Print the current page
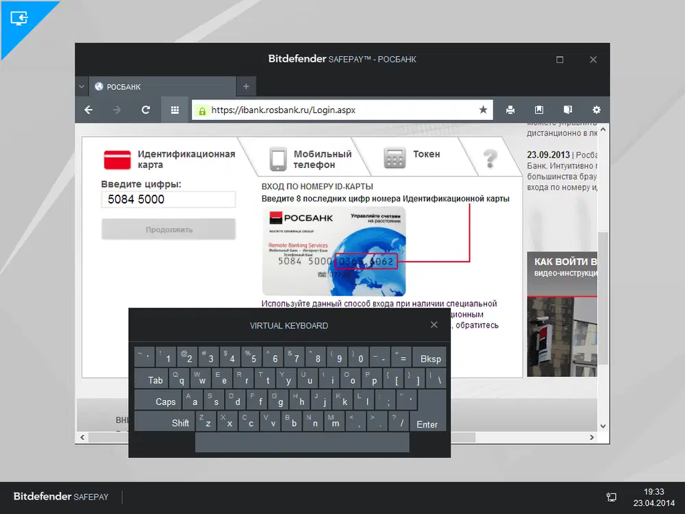Viewport: 685px width, 514px height. tap(510, 110)
